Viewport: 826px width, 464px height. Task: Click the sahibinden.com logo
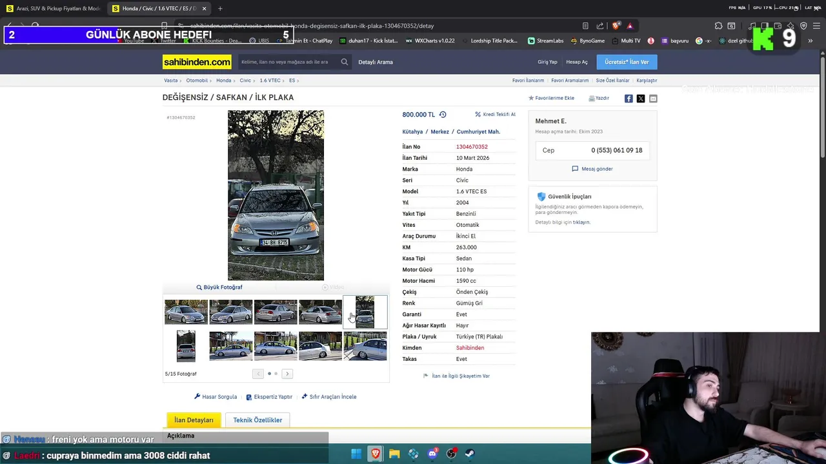(x=197, y=62)
